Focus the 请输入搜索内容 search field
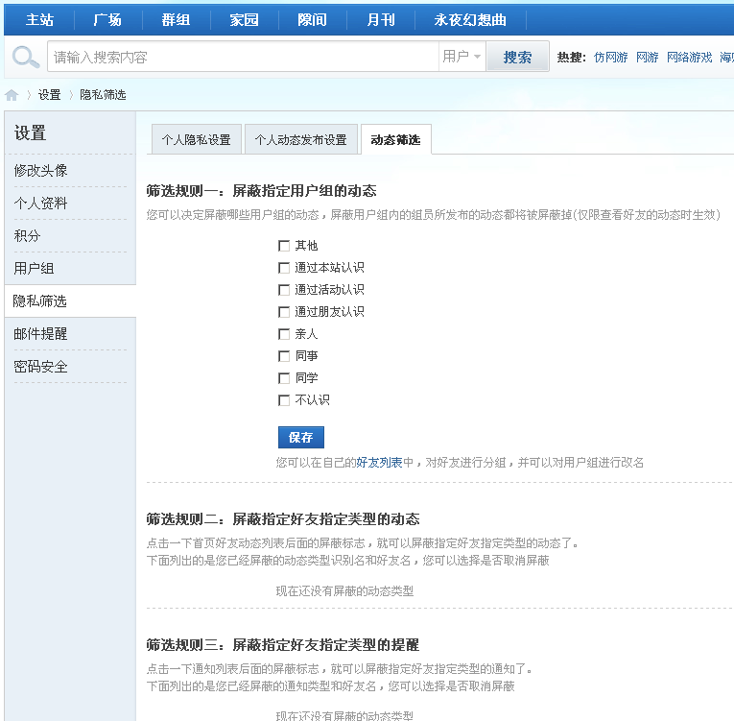Screen dimensions: 734x721 coord(243,57)
